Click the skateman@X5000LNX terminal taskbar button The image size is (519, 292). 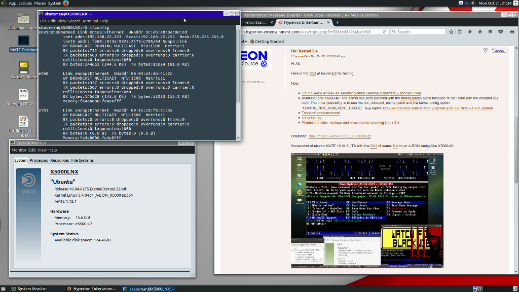[x=149, y=288]
